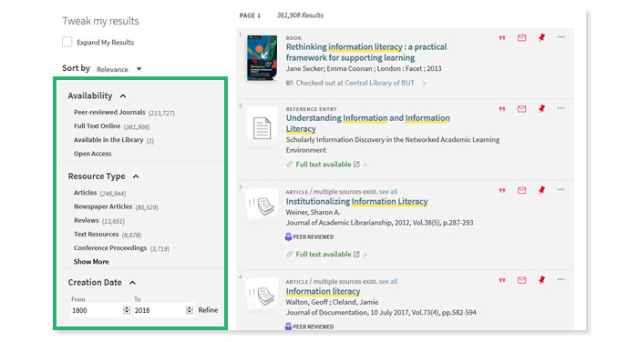Pin the Walton and Cleland article
The width and height of the screenshot is (638, 342).
tap(541, 280)
